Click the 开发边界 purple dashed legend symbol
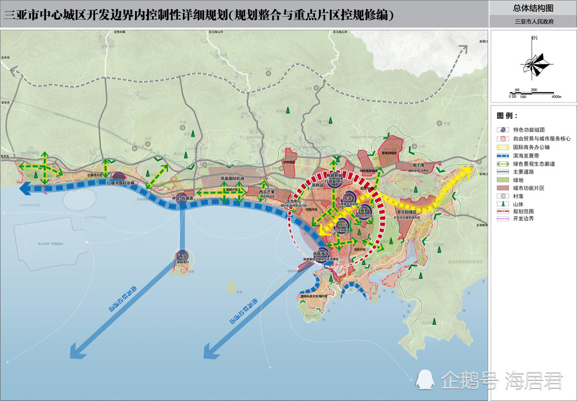This screenshot has width=577, height=401. click(x=503, y=219)
